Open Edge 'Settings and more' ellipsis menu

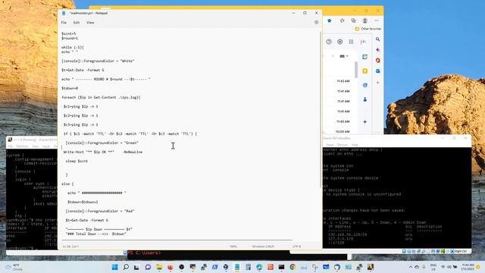pyautogui.click(x=377, y=20)
